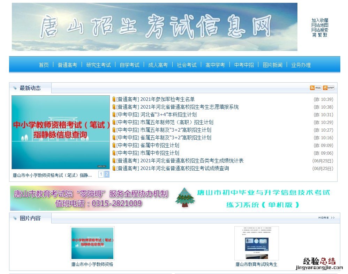The height and width of the screenshot is (274, 348).
Task: Click slide number 2 in the slideshow
Action: [107, 174]
